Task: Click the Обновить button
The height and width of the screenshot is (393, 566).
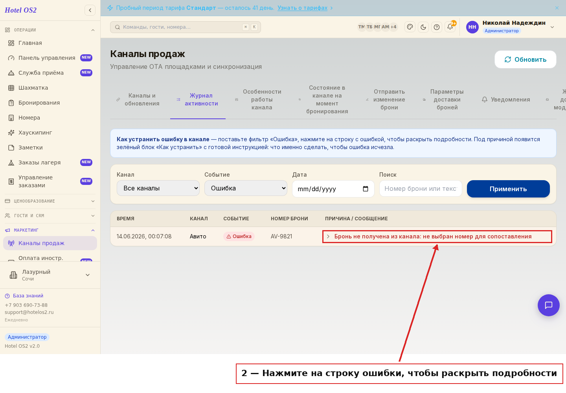Action: click(x=526, y=59)
